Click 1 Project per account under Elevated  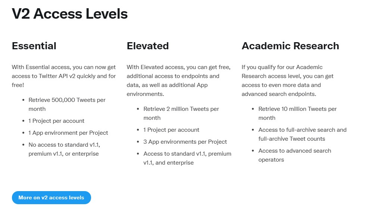pyautogui.click(x=171, y=130)
